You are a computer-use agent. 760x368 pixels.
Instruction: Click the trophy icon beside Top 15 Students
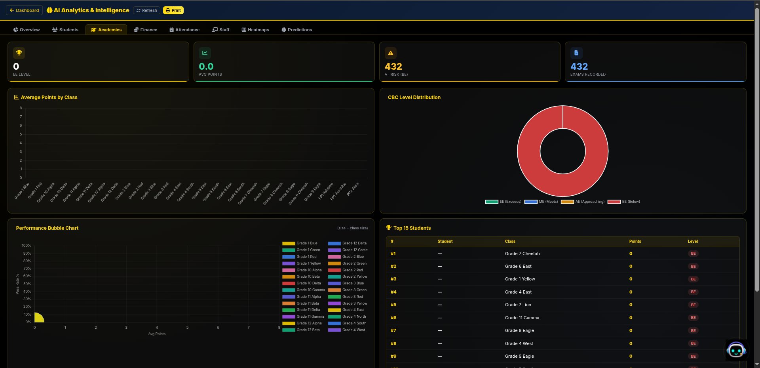pyautogui.click(x=389, y=228)
